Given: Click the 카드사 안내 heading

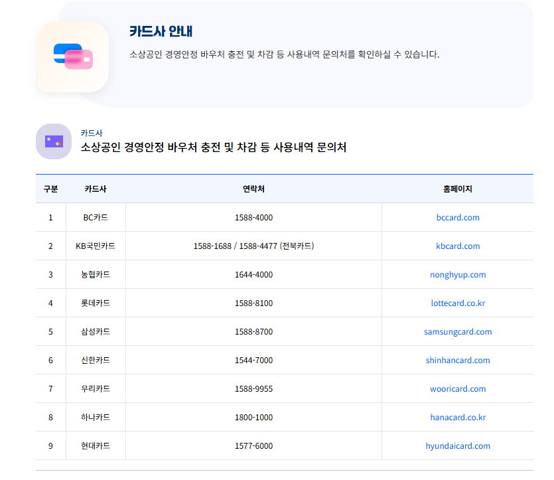Looking at the screenshot, I should (x=161, y=31).
